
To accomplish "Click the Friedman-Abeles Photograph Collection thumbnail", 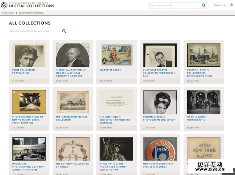I will click(x=160, y=102).
